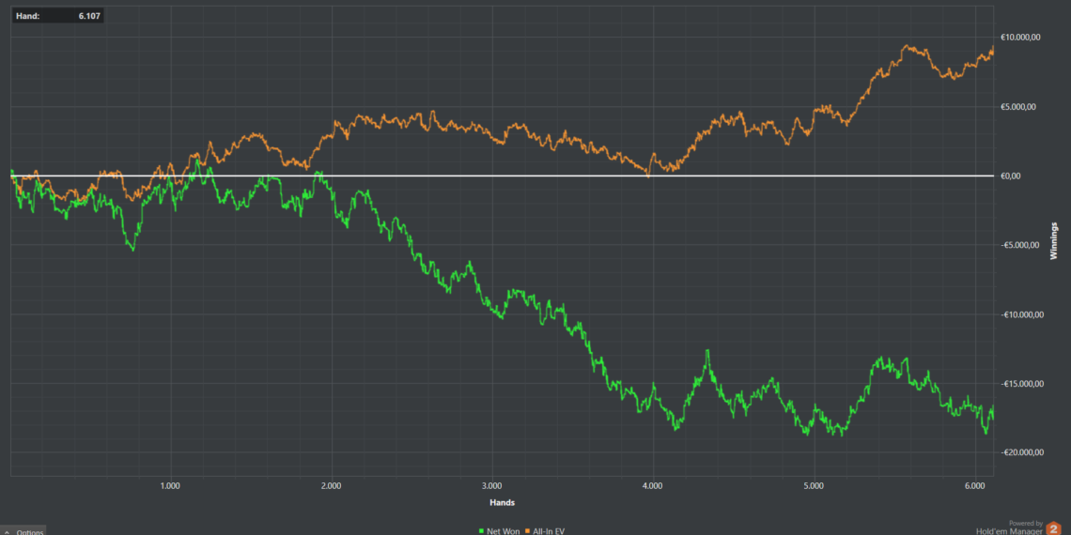Image resolution: width=1071 pixels, height=535 pixels.
Task: Click the 1.000 hands axis label
Action: coord(170,485)
